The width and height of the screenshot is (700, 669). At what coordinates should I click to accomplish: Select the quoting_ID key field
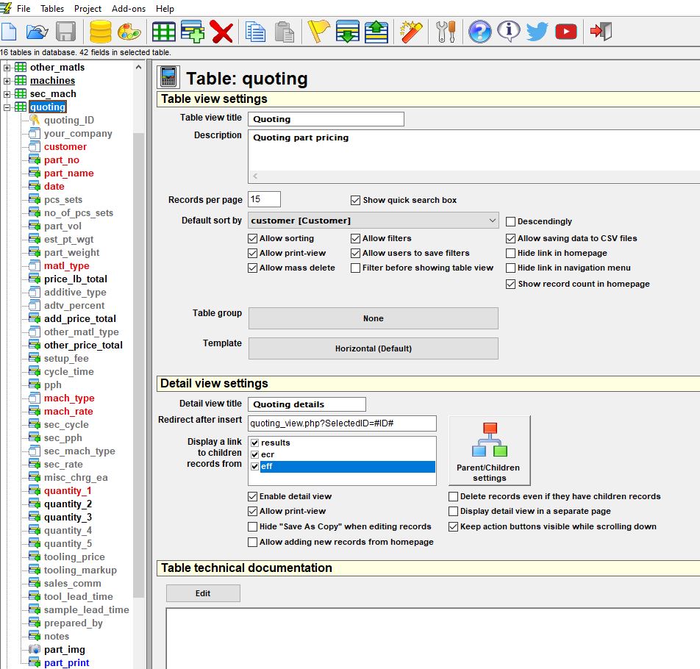(69, 120)
